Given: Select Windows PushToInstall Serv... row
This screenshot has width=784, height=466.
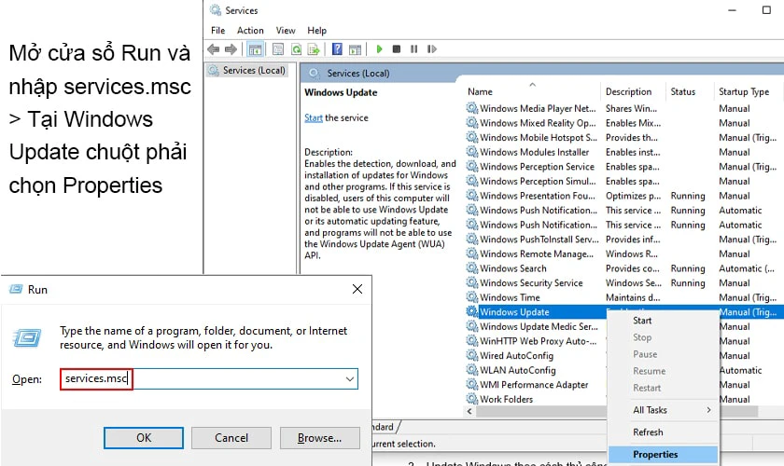Looking at the screenshot, I should click(539, 240).
